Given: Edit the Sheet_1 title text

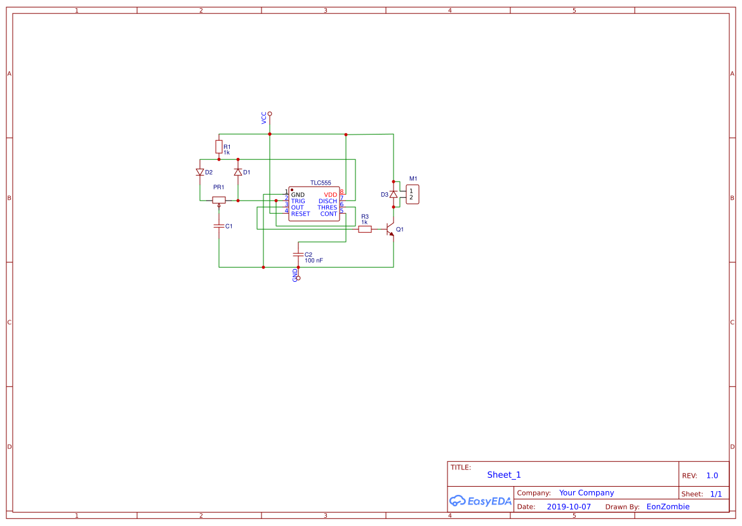Looking at the screenshot, I should pos(503,475).
